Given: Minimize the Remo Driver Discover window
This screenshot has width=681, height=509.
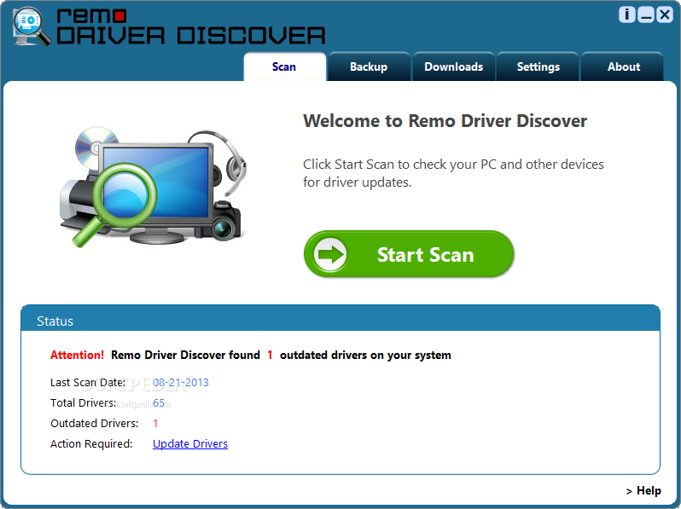Looking at the screenshot, I should pyautogui.click(x=645, y=14).
